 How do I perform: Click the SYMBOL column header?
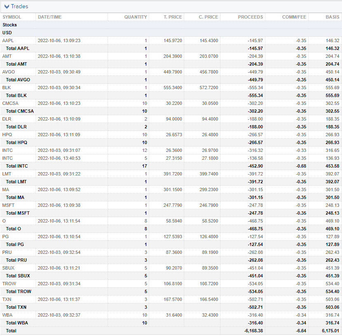coord(12,17)
